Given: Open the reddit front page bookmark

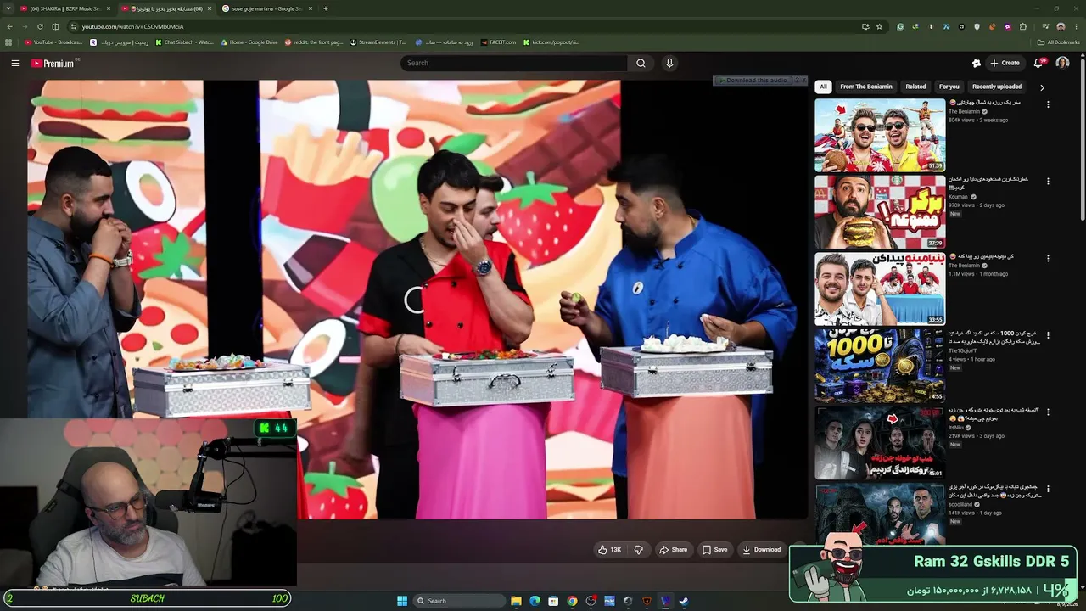Looking at the screenshot, I should pyautogui.click(x=314, y=42).
